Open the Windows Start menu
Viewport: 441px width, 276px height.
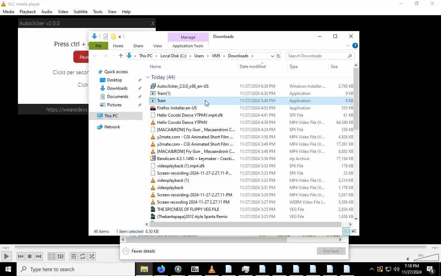(x=8, y=269)
